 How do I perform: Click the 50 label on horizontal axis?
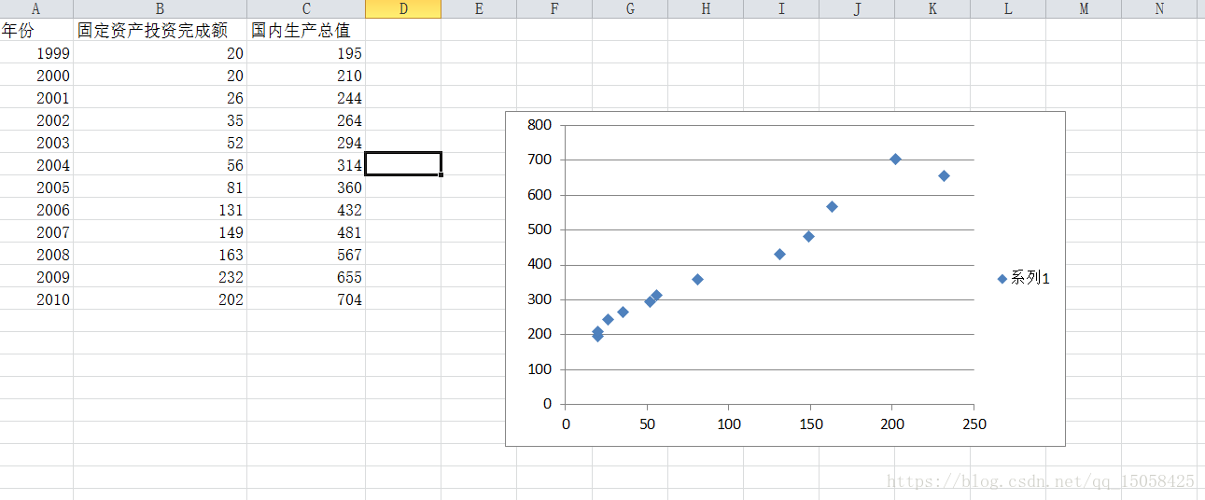coord(647,424)
